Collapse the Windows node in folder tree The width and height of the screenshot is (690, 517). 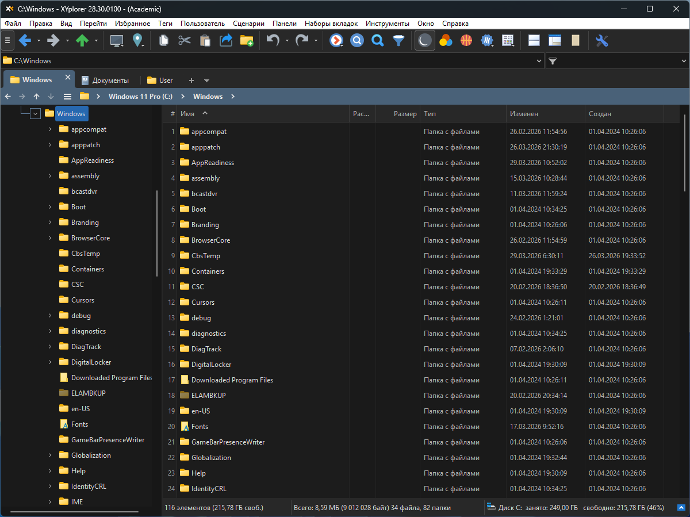coord(35,114)
